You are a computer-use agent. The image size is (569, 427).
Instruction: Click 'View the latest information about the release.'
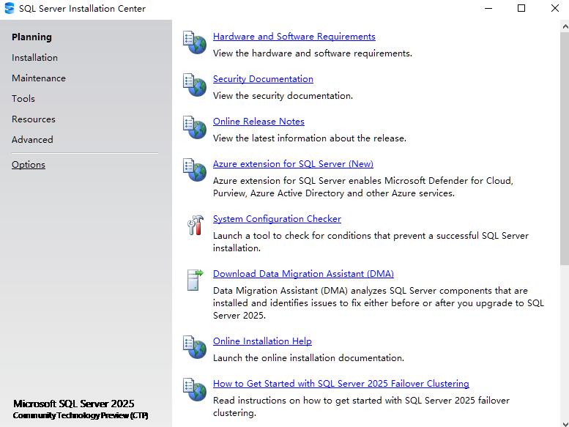[x=310, y=138]
